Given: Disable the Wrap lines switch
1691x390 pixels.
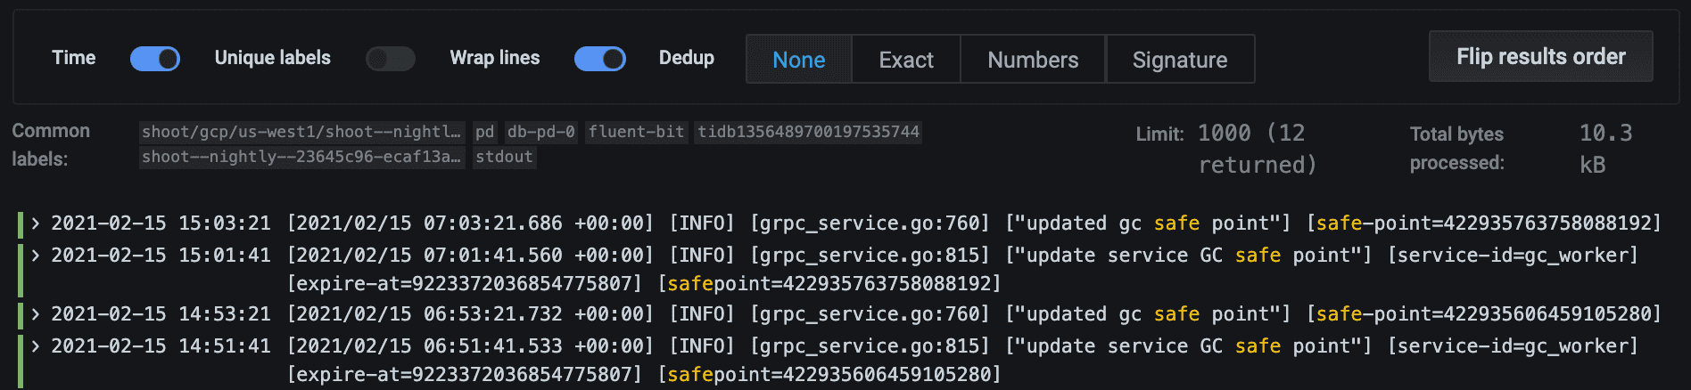Looking at the screenshot, I should (x=599, y=59).
